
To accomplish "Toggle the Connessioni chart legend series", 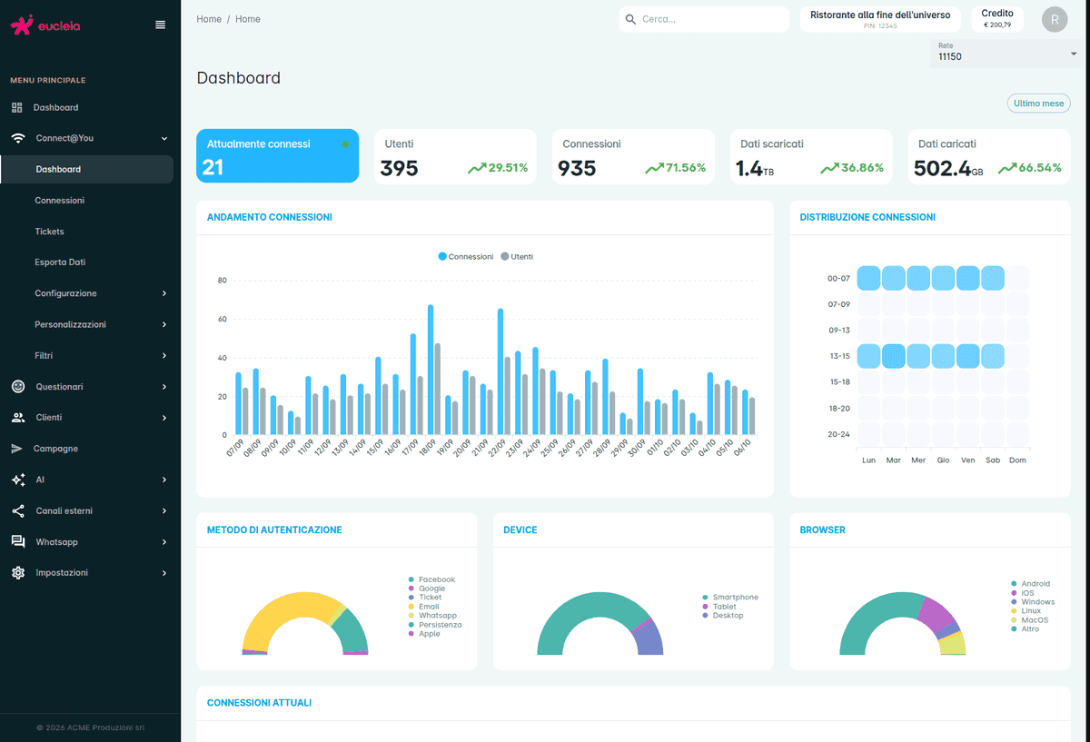I will 466,257.
